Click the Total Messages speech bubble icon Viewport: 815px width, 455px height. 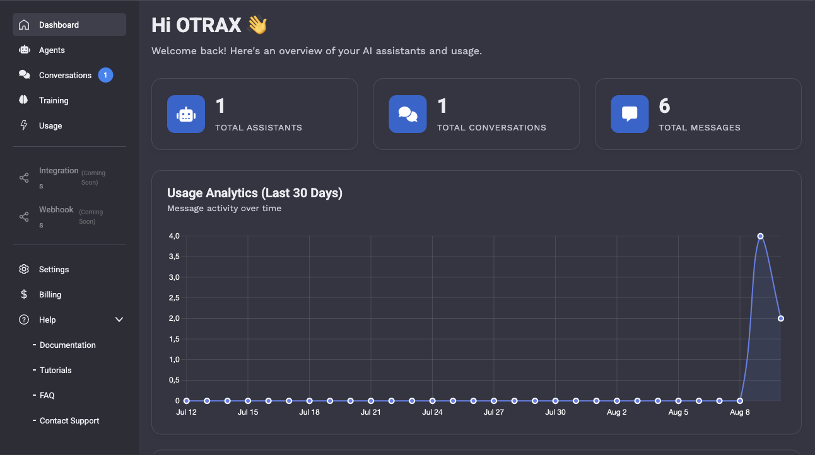pyautogui.click(x=630, y=114)
